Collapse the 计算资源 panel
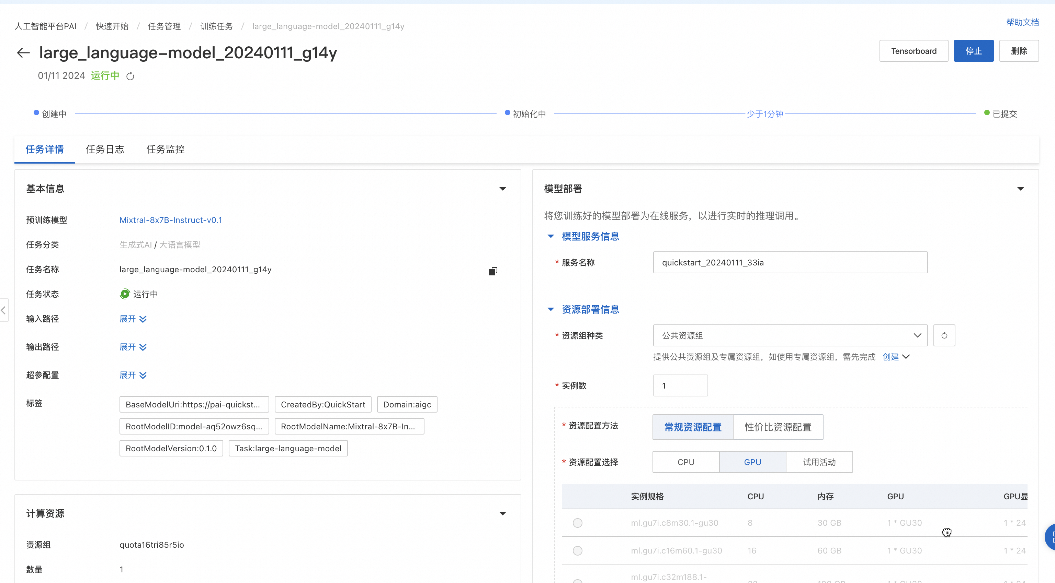The image size is (1055, 583). [502, 513]
